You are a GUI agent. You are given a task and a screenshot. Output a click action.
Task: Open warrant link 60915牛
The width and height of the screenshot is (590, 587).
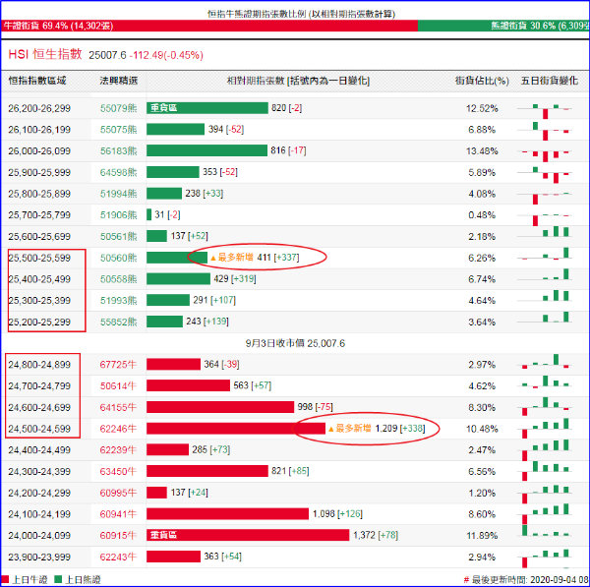(118, 536)
